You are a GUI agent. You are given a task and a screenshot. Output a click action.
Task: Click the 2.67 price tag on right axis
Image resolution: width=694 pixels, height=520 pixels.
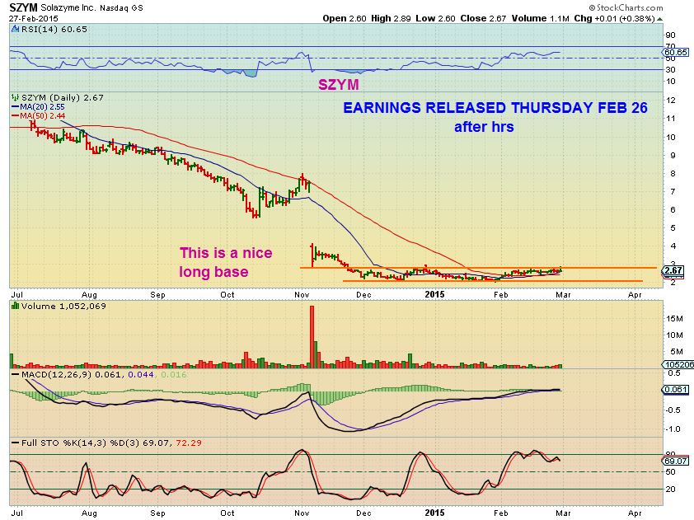pos(673,270)
